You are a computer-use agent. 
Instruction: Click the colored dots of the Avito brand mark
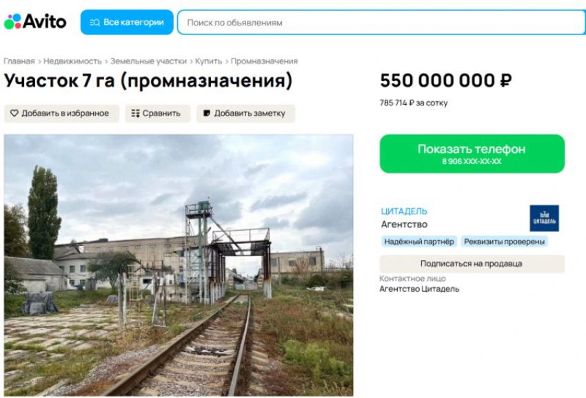pos(12,21)
